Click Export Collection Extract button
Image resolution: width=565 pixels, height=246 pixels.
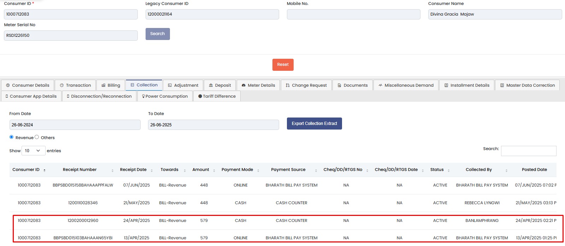coord(314,124)
